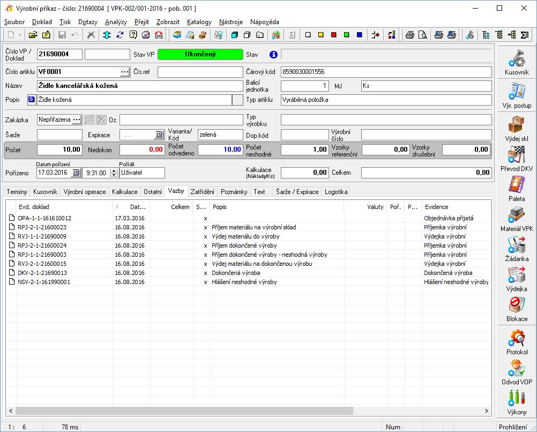Open Výr. postup from the sidebar
The image size is (537, 432).
click(517, 95)
